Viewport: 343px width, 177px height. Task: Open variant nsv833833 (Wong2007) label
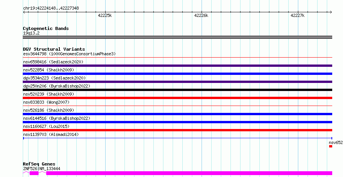point(46,102)
